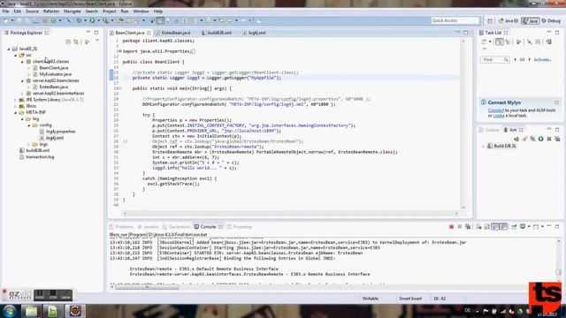Viewport: 566px width, 318px height.
Task: Expand the server.kap02.beaninterfaces package
Action: point(22,94)
